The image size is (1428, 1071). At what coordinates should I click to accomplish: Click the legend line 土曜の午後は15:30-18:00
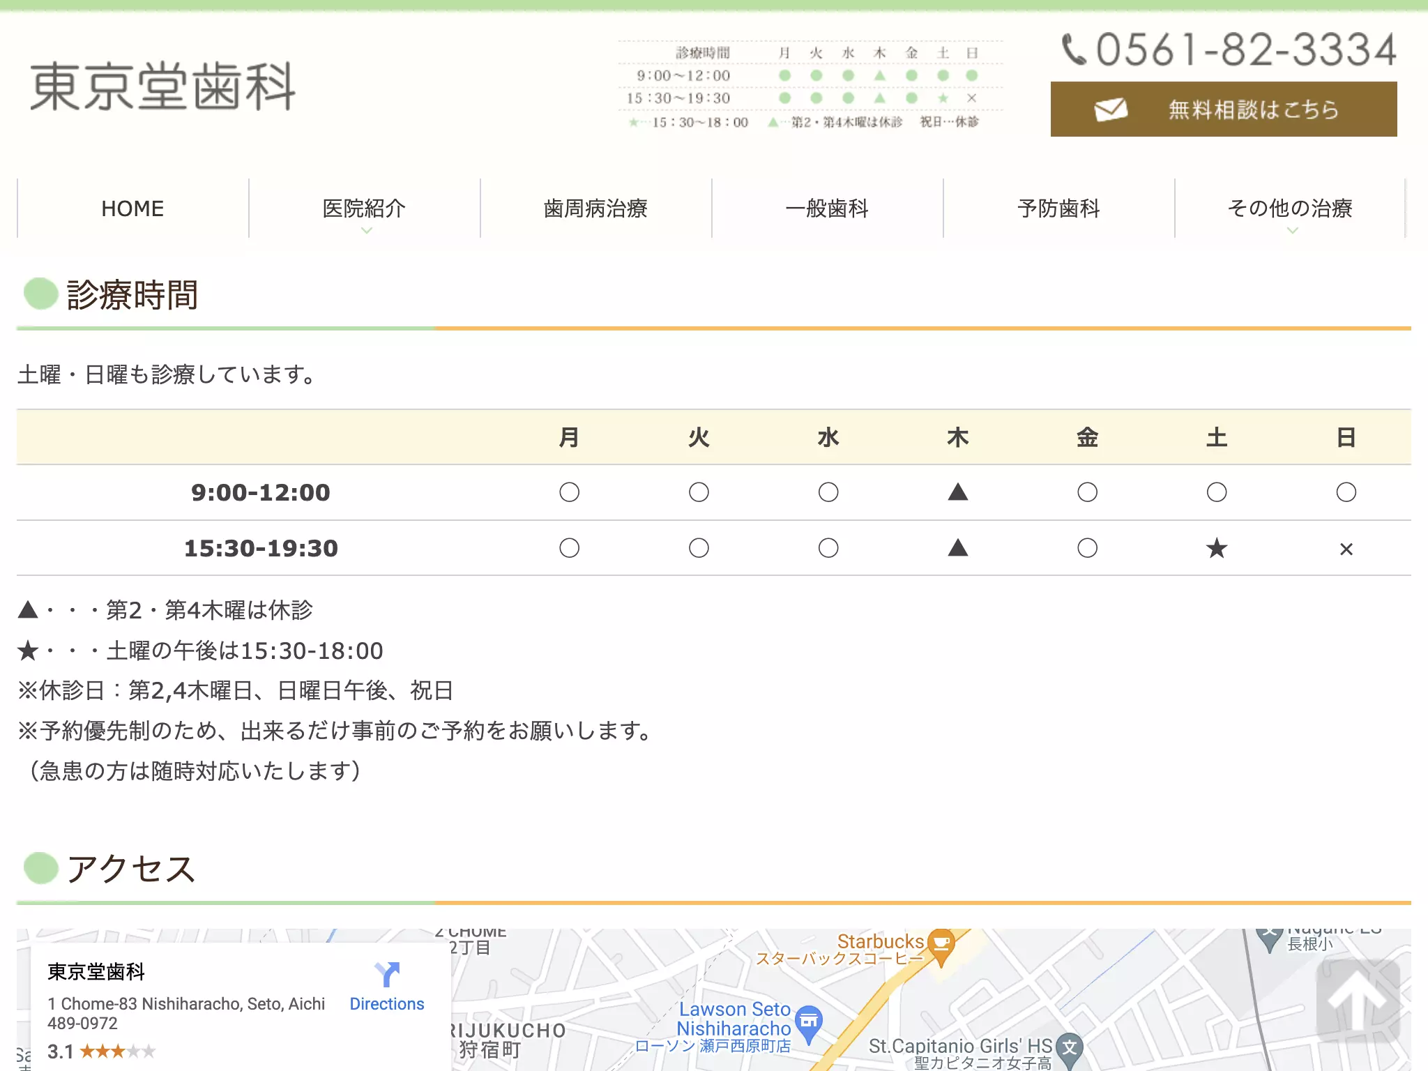pyautogui.click(x=201, y=651)
